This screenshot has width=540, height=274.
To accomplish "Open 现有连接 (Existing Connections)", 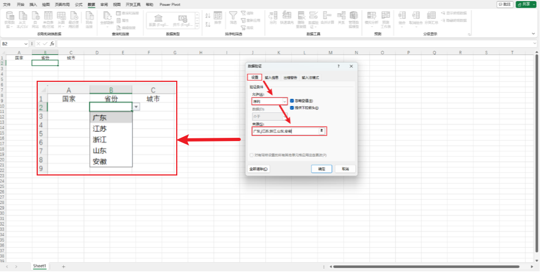I will [x=89, y=19].
